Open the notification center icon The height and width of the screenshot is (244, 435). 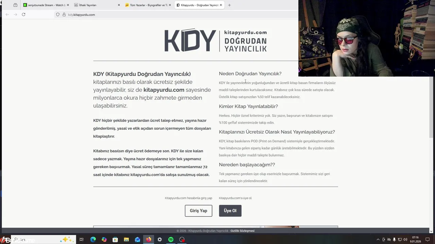point(428,240)
